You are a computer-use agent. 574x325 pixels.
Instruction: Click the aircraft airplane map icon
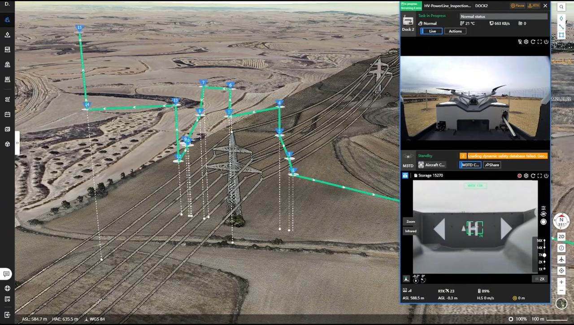(561, 260)
